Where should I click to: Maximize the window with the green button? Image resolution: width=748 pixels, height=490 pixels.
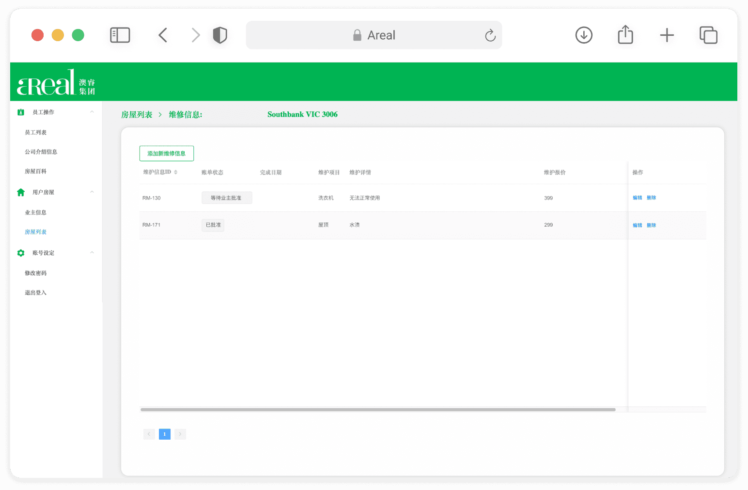[78, 35]
